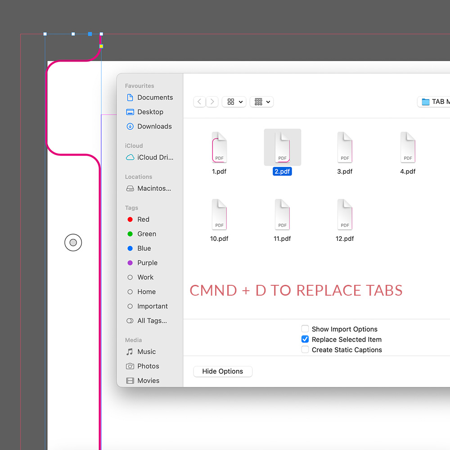Select the 1.pdf file icon
Image resolution: width=450 pixels, height=450 pixels.
point(219,147)
